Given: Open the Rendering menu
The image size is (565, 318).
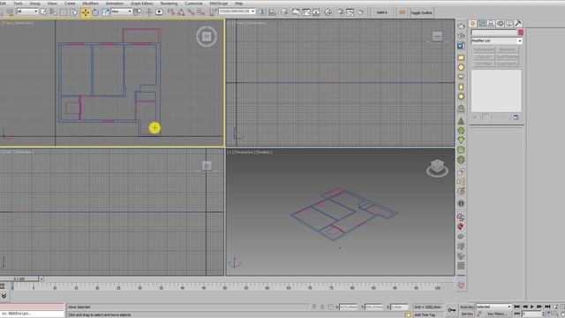Looking at the screenshot, I should (x=169, y=4).
